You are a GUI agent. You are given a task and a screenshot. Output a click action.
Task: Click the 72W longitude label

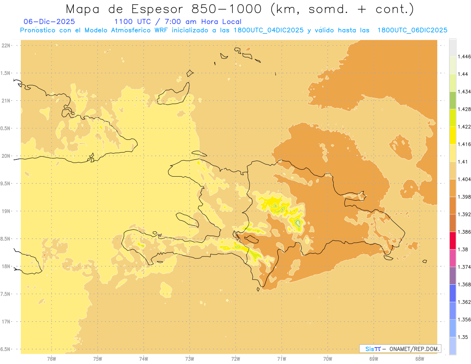(x=235, y=359)
